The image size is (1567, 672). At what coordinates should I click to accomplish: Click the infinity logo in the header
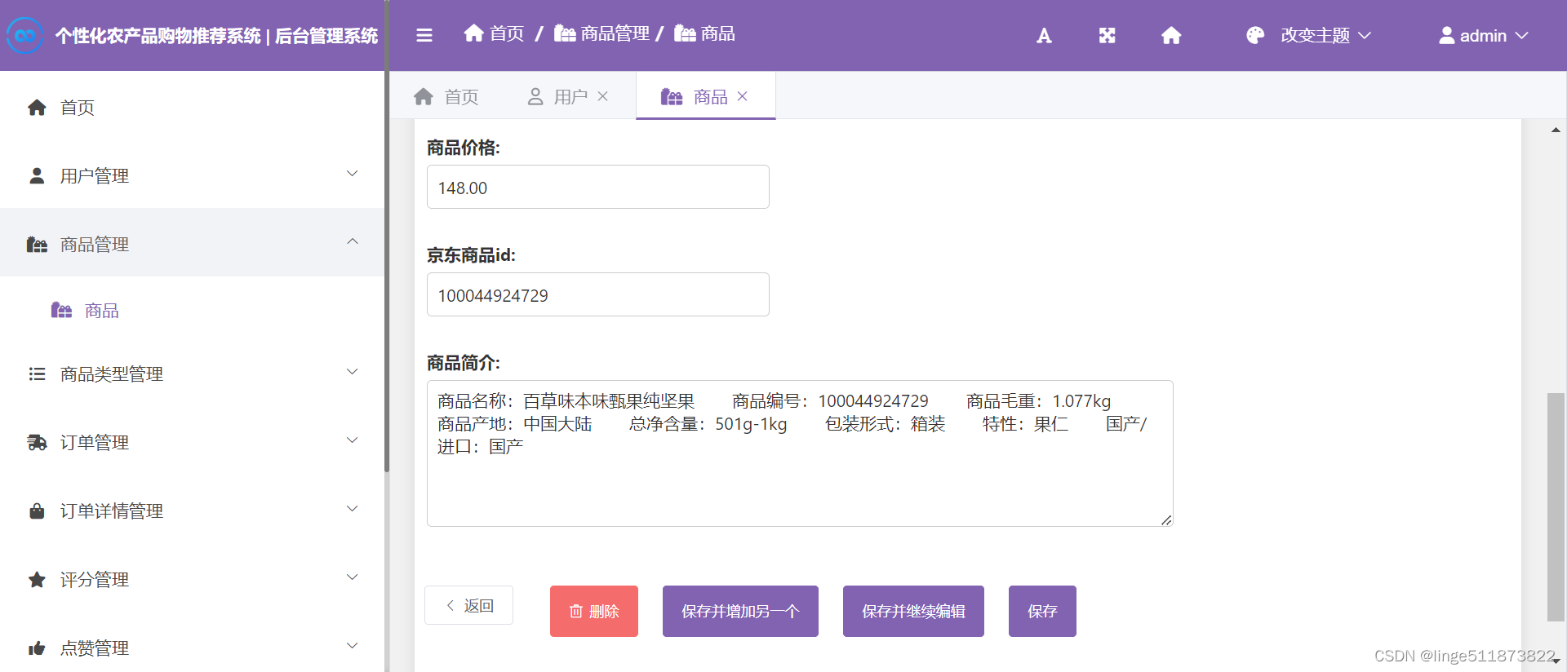click(24, 35)
